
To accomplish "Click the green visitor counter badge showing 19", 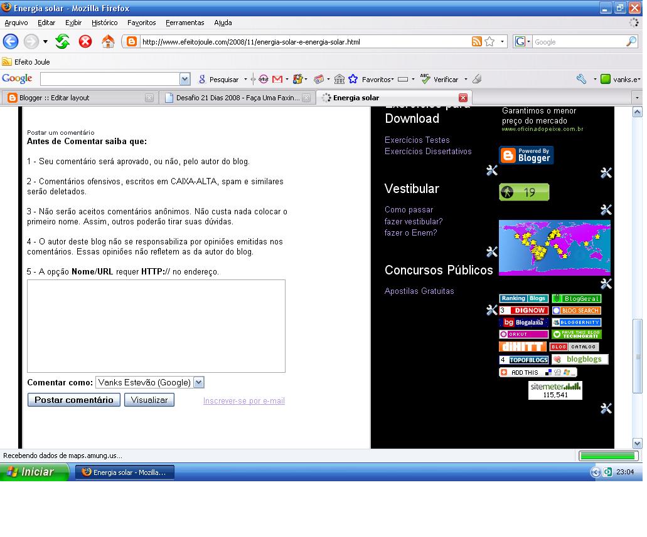I will [524, 192].
